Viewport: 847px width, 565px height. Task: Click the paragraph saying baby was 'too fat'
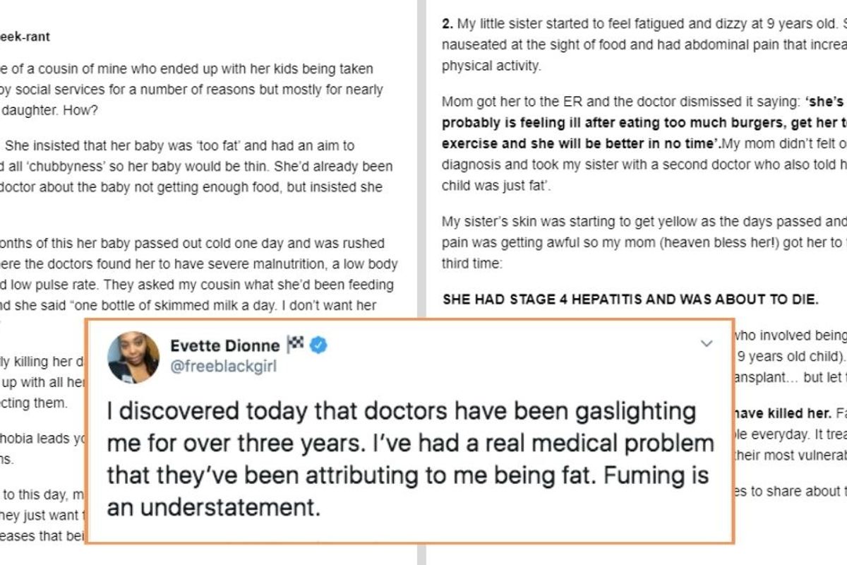pyautogui.click(x=191, y=167)
